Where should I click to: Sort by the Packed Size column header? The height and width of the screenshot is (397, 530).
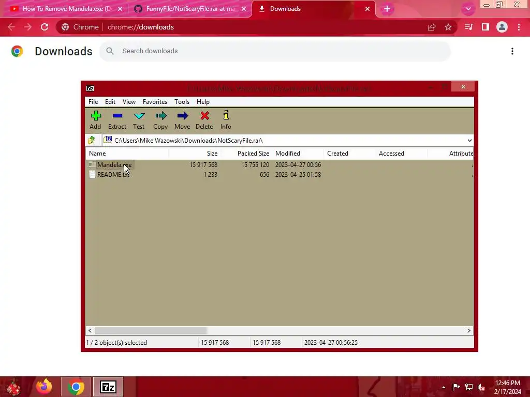(246, 153)
